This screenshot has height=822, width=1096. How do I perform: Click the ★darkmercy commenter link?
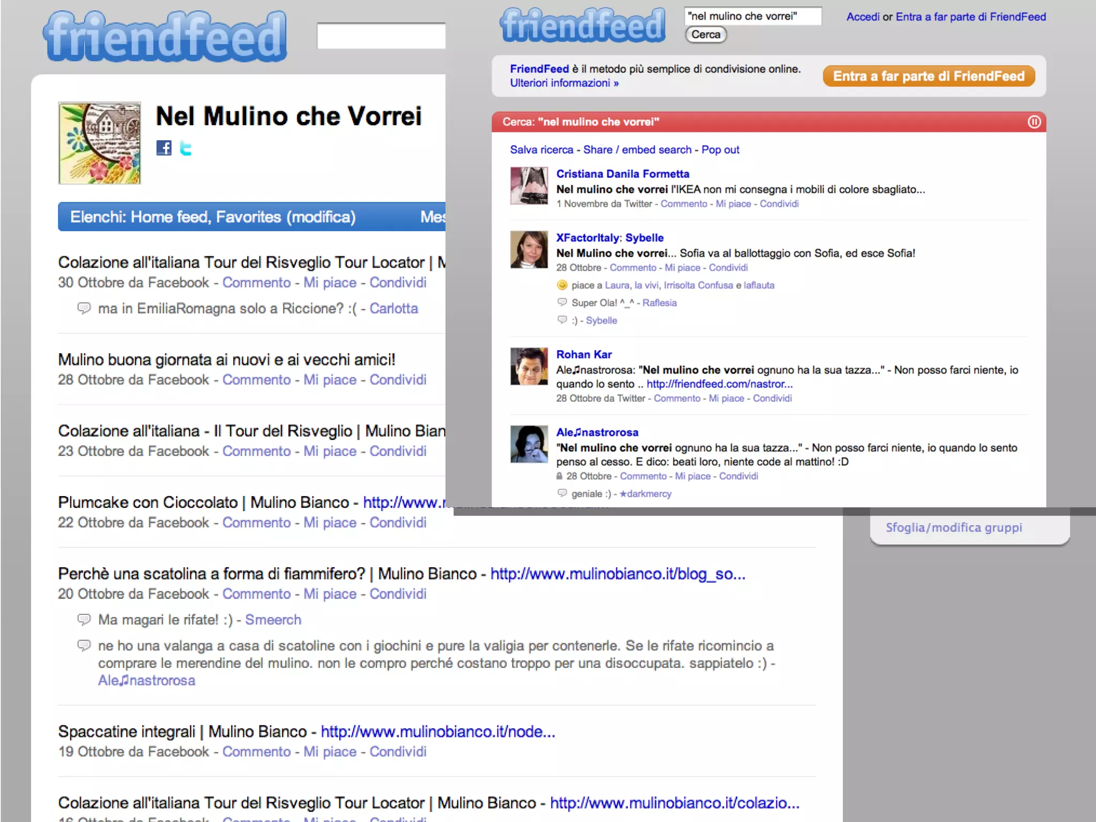[645, 494]
